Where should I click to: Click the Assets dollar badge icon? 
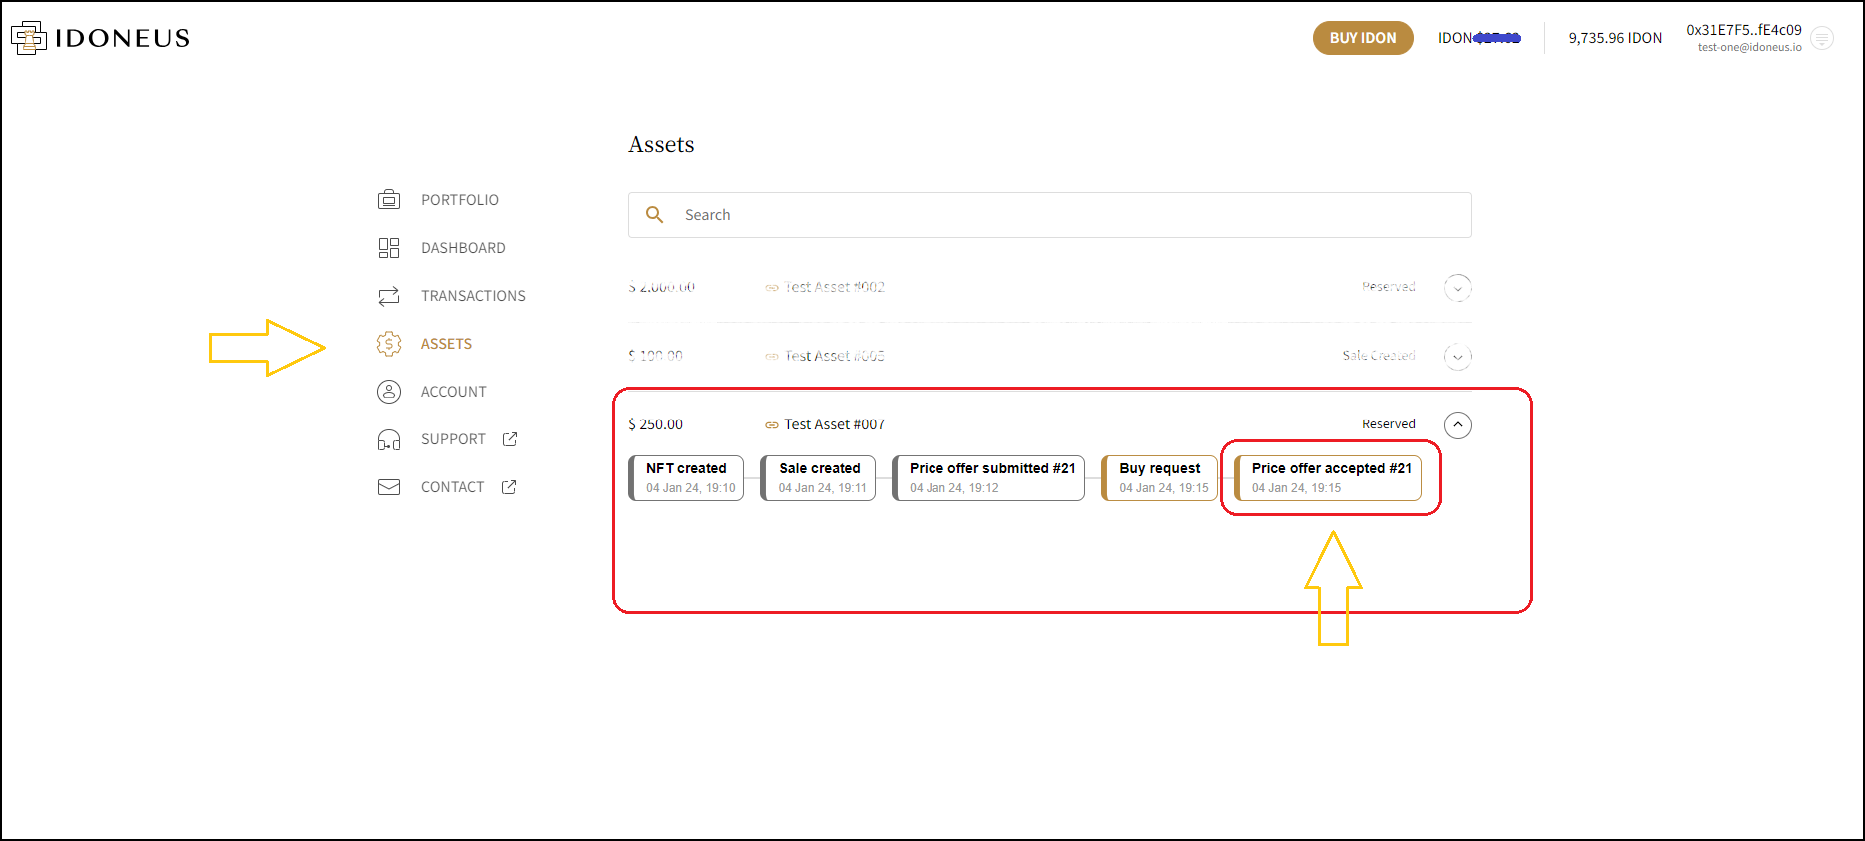(389, 344)
